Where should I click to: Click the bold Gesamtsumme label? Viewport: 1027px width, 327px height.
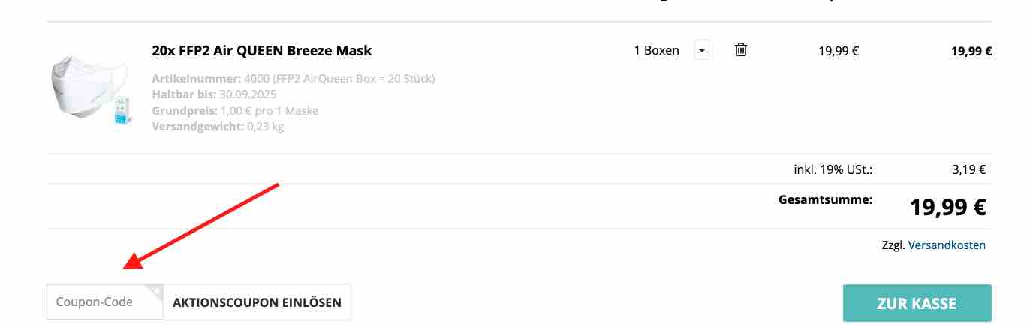[825, 200]
